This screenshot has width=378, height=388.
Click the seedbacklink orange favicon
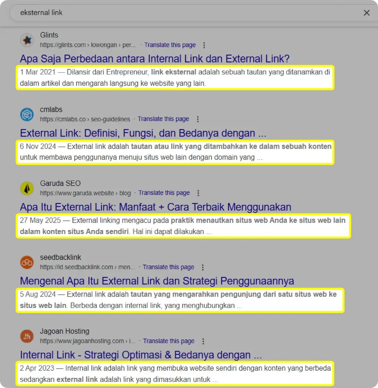point(27,262)
